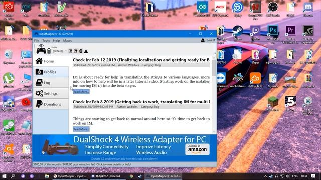The height and width of the screenshot is (180, 321).
Task: Click the ENG language indicator
Action: 295,176
